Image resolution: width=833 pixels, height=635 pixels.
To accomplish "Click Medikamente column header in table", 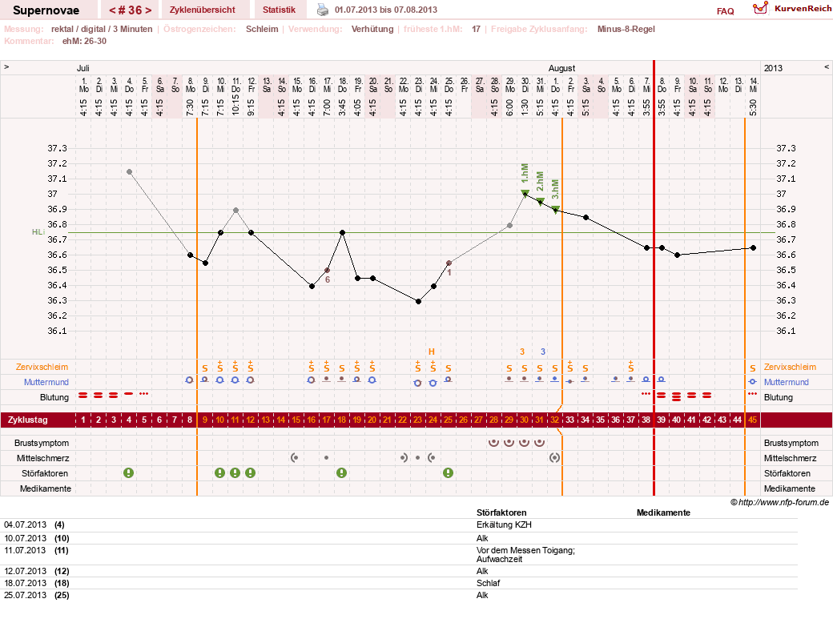I will point(663,512).
